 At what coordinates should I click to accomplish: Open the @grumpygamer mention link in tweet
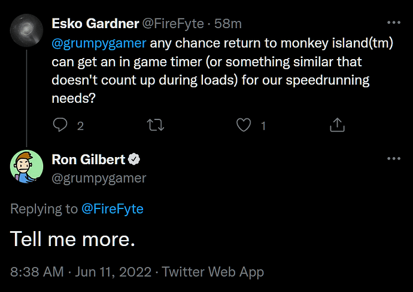[x=99, y=43]
